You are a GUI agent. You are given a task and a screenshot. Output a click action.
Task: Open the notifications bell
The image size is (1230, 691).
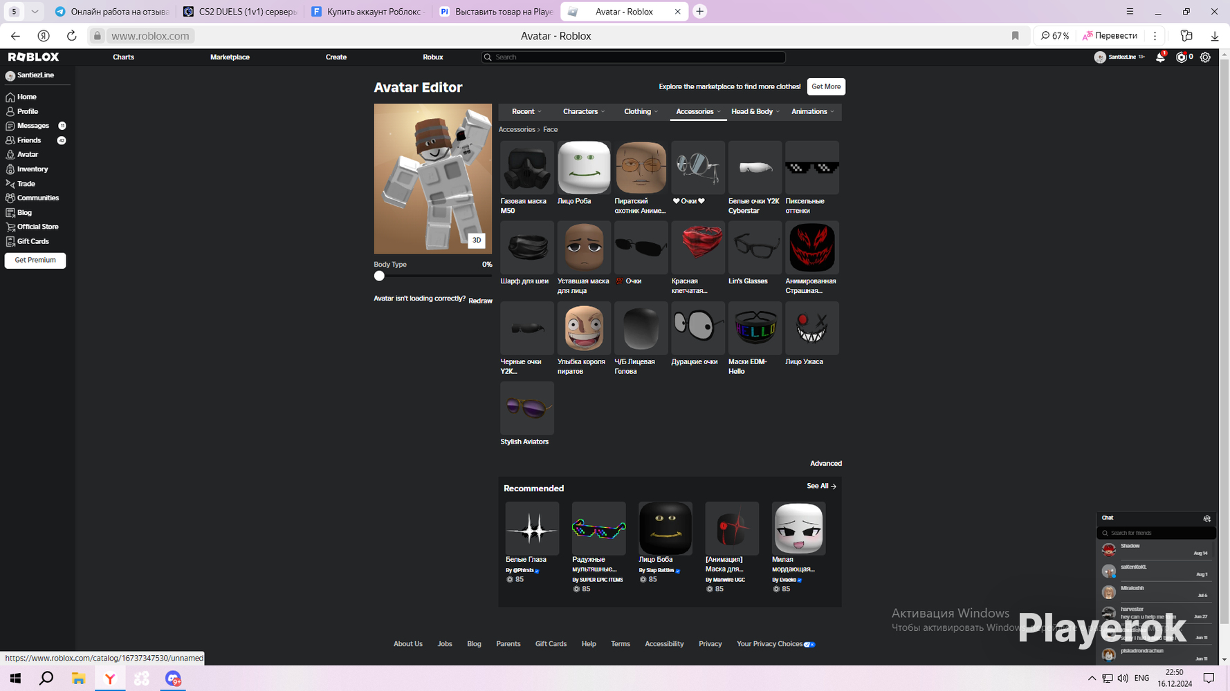1160,57
